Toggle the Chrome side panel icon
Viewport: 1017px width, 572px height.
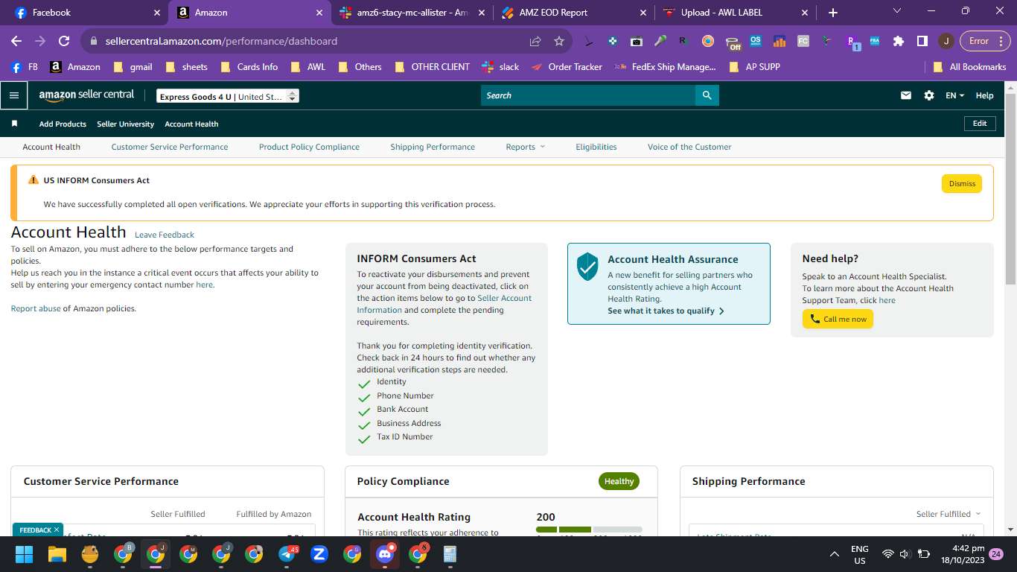tap(922, 41)
